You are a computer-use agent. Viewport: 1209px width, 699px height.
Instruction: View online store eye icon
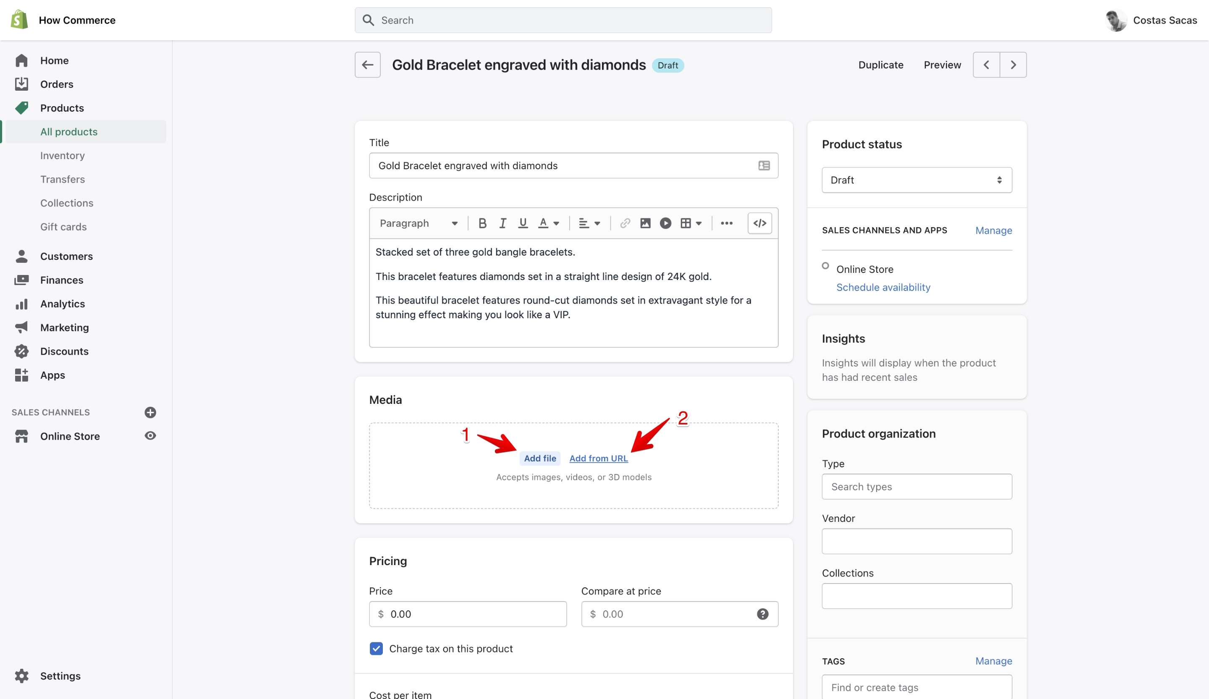150,436
